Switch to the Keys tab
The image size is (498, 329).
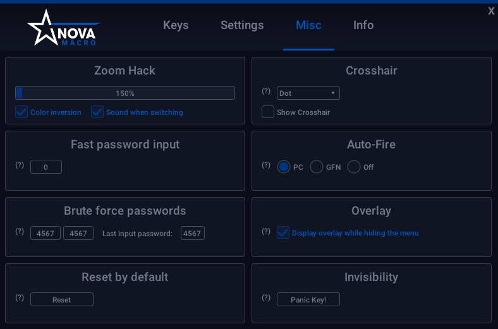tap(176, 26)
